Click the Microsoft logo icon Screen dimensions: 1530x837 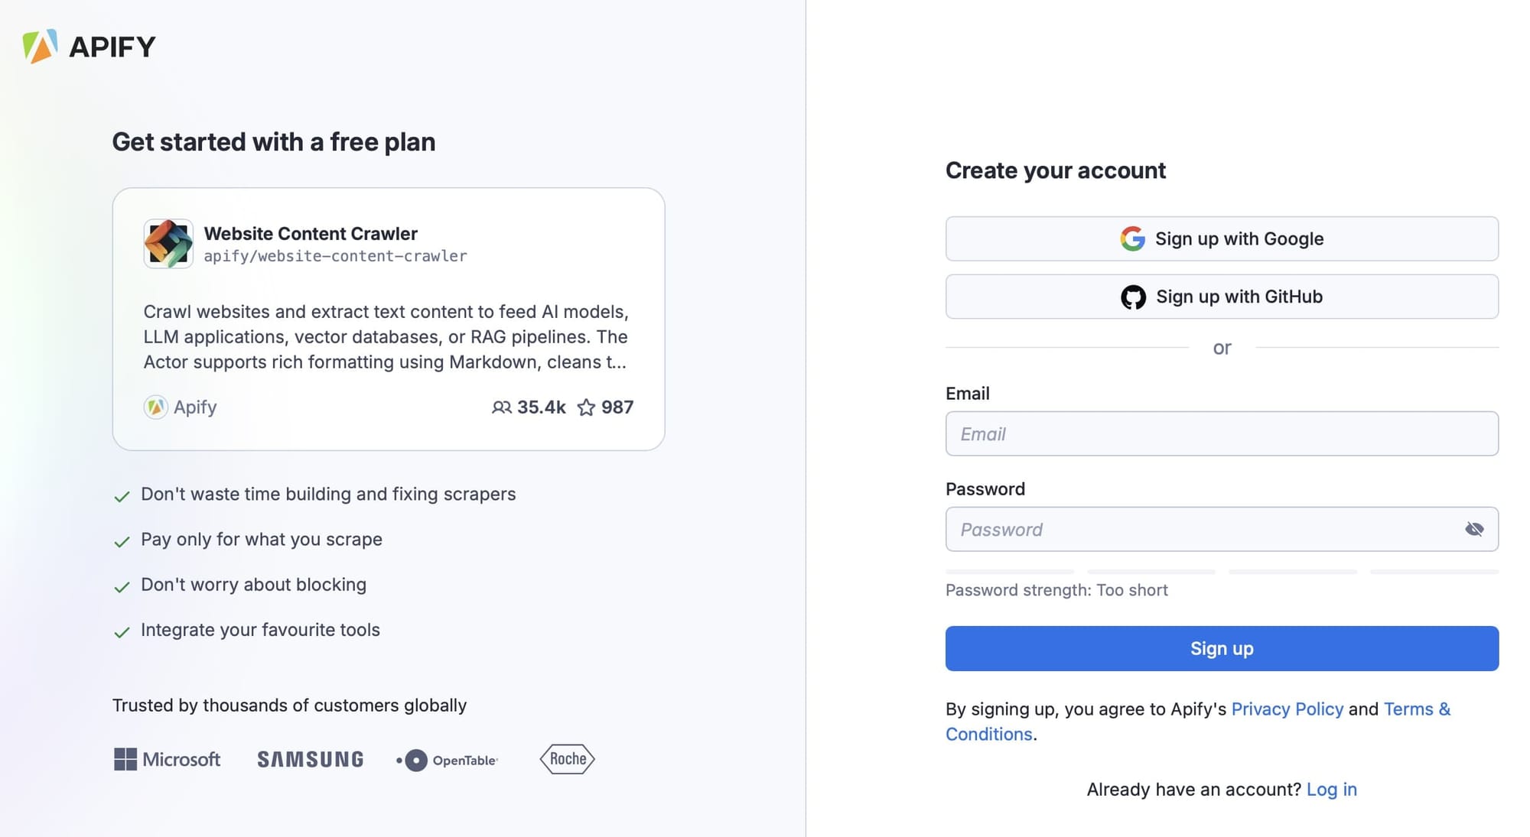click(x=124, y=758)
